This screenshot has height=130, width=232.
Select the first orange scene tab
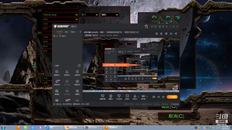pyautogui.click(x=59, y=32)
